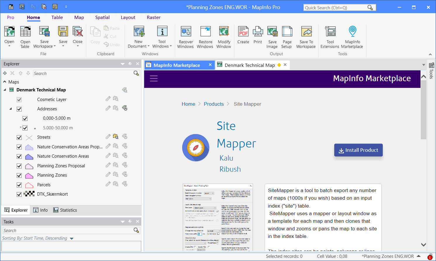Open the Tool Extensions icon
Screen dimensions: 436x261
click(x=330, y=32)
